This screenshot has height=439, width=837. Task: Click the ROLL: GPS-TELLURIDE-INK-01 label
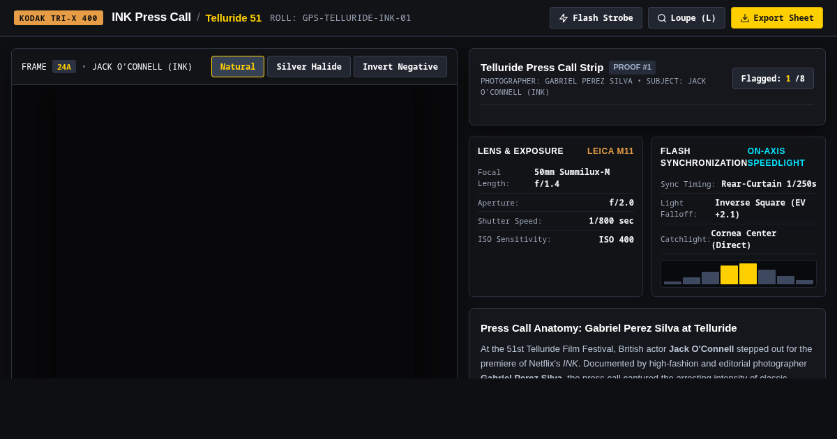[340, 18]
